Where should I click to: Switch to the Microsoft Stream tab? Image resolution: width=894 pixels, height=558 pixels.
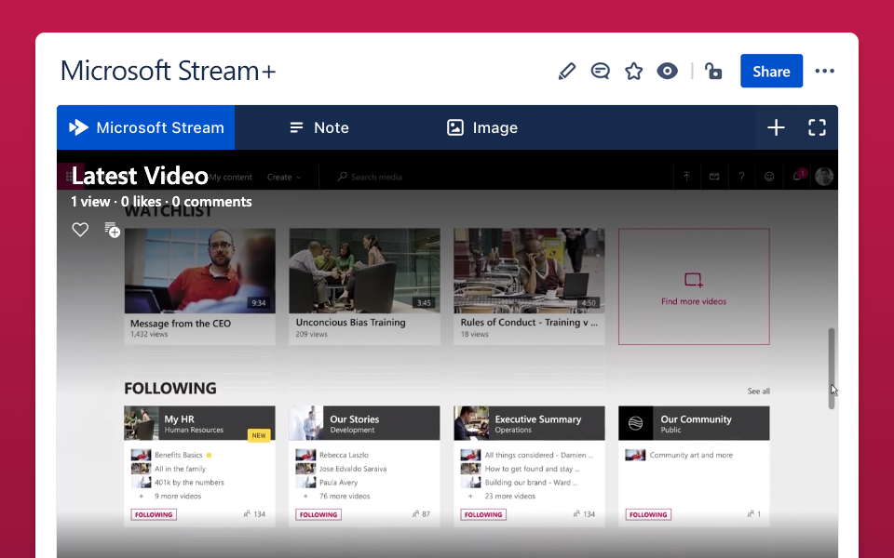146,127
